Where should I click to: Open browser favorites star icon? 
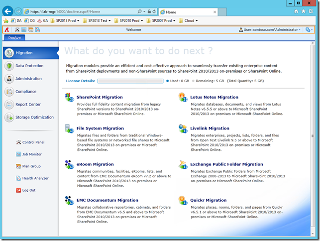pos(304,11)
